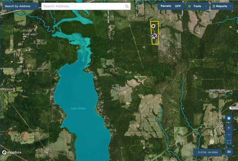Enter fullscreen map view

coord(229,142)
